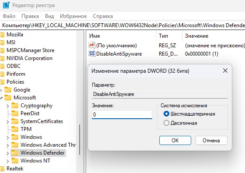Select the ODBC key
This screenshot has height=173, width=245.
(x=14, y=66)
